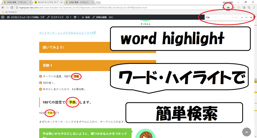Click the Word Highlight extension icon
257x138 pixels.
tap(228, 8)
